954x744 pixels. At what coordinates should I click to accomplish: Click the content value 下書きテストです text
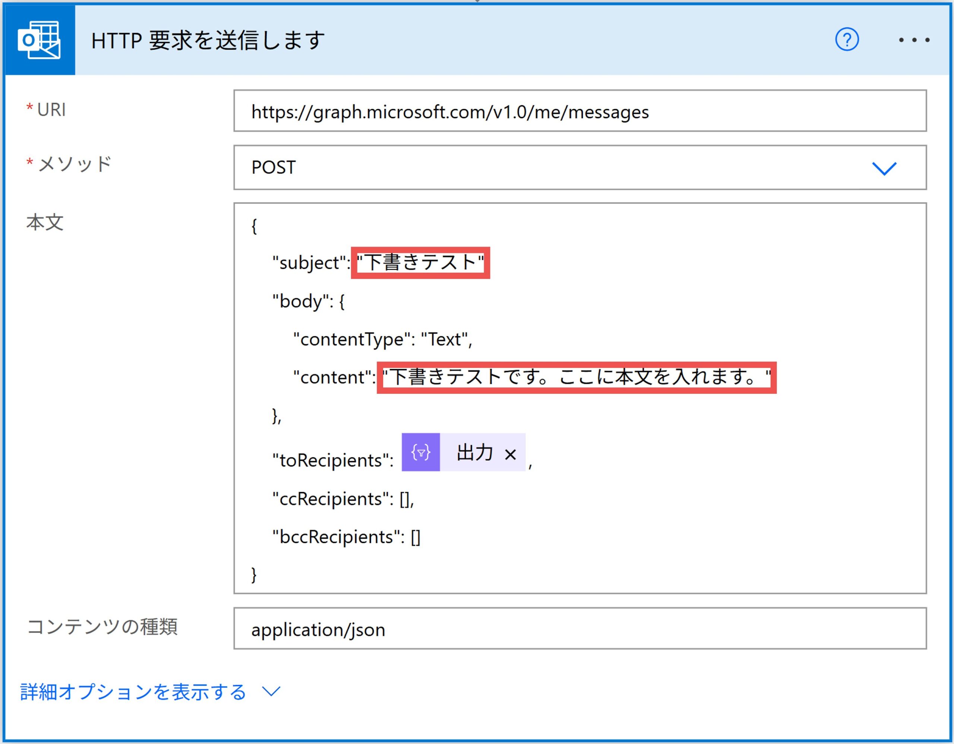576,377
